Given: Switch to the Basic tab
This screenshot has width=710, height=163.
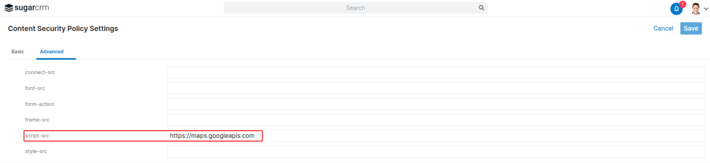Looking at the screenshot, I should pos(18,52).
